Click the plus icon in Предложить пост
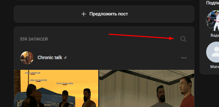219x107 pixels. tap(84, 14)
